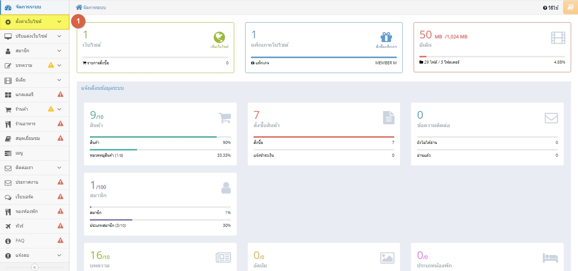Click the เพิ่มเว็บไซต์ link
The image size is (578, 271).
tap(219, 47)
